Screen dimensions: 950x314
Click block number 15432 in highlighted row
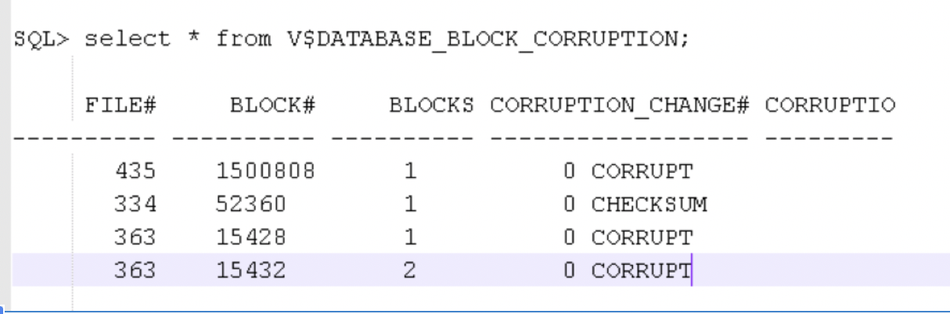click(250, 272)
